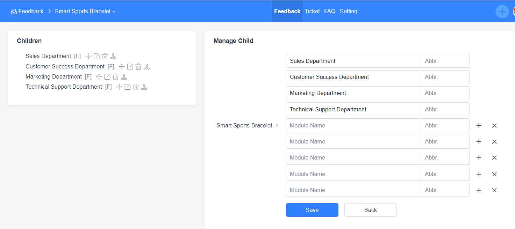The width and height of the screenshot is (515, 229).
Task: Open the FAQ tab
Action: [330, 12]
